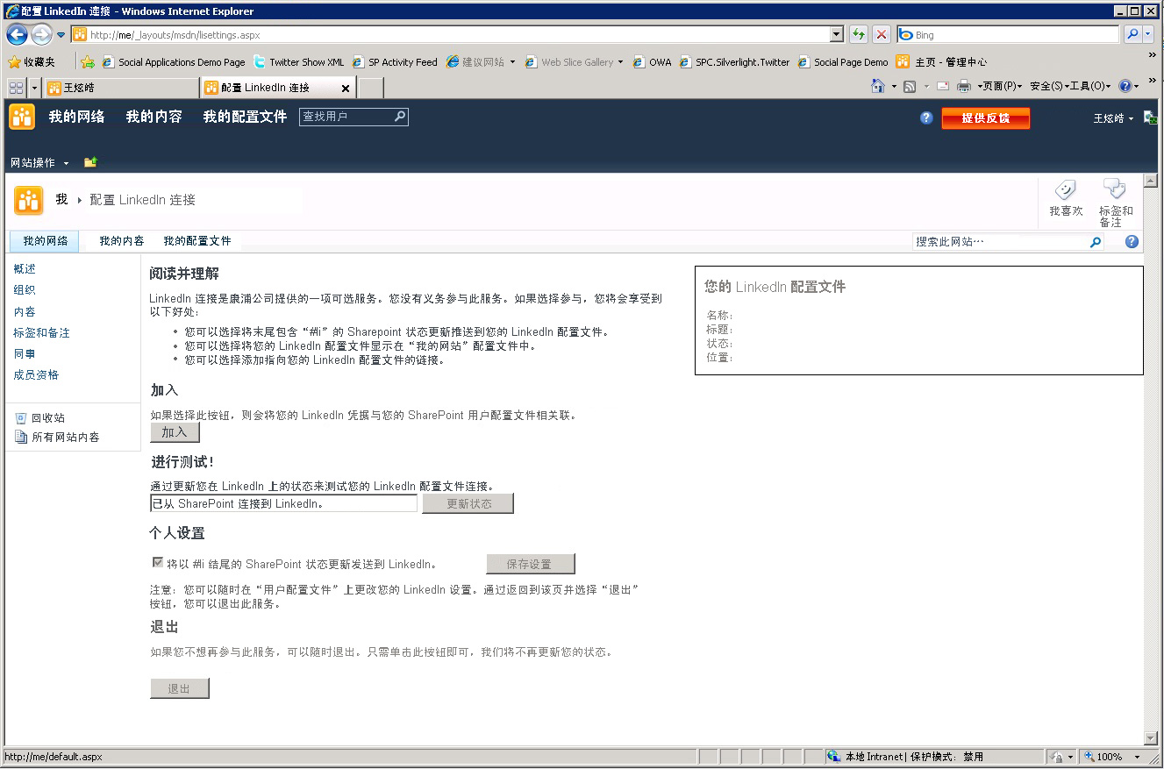
Task: Click the Bing search magnifier button
Action: 1132,35
